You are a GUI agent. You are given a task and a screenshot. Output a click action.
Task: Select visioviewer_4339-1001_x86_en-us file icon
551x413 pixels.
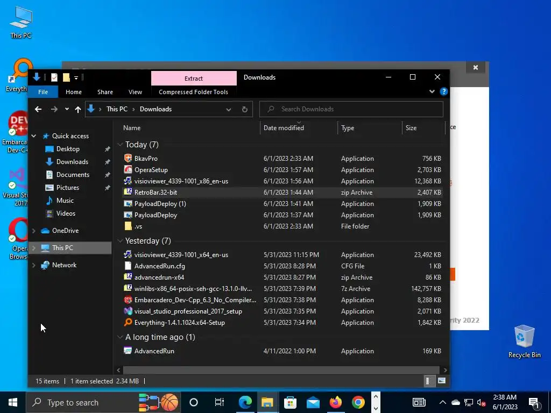pos(128,181)
